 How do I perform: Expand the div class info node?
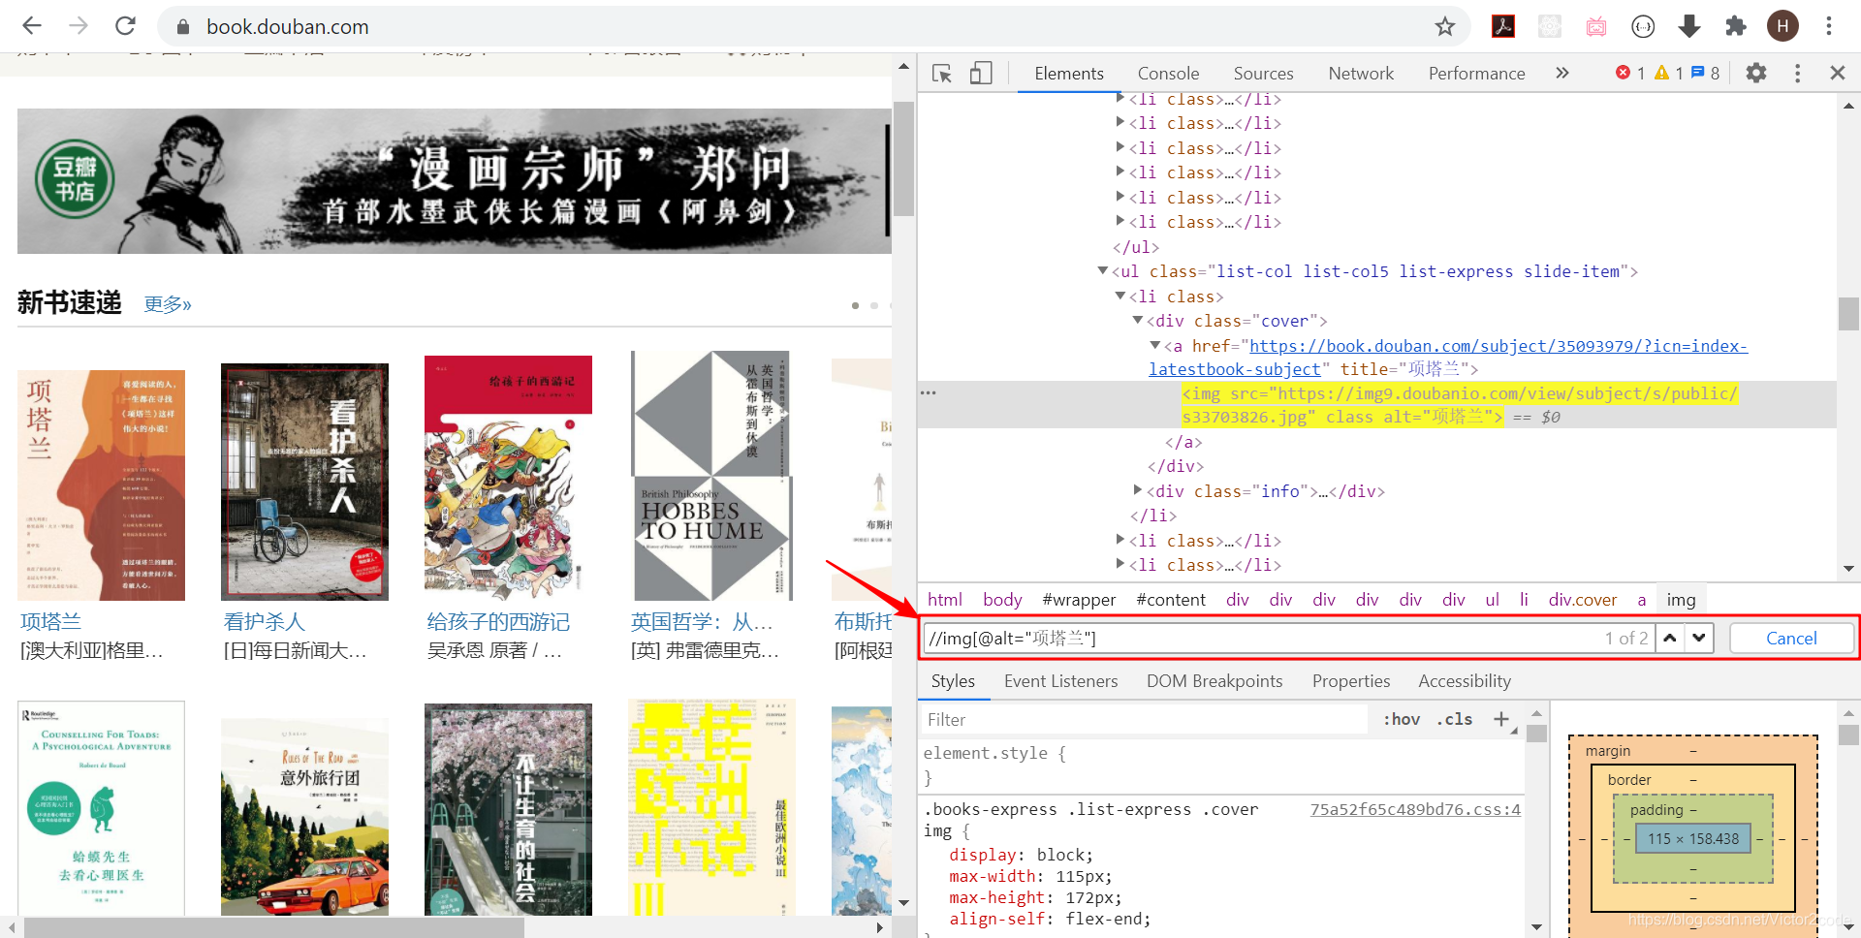1138,491
